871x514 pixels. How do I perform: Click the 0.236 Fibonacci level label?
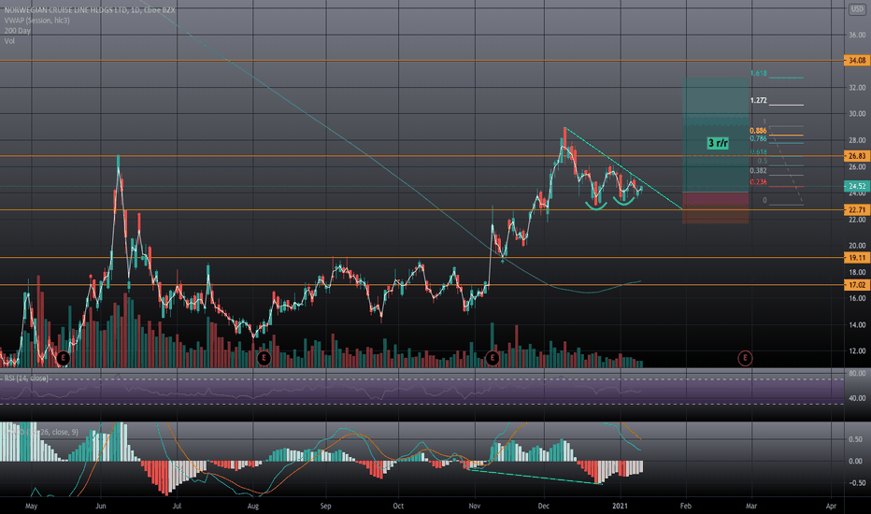tap(758, 182)
